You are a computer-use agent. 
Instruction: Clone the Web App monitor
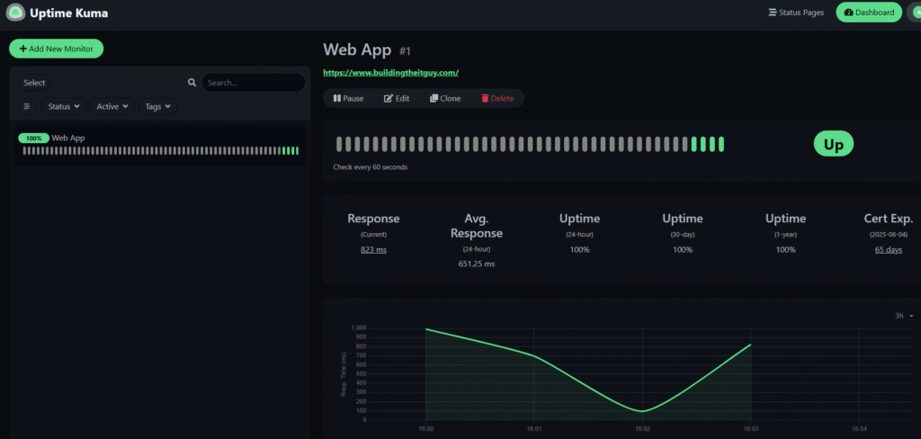tap(445, 98)
